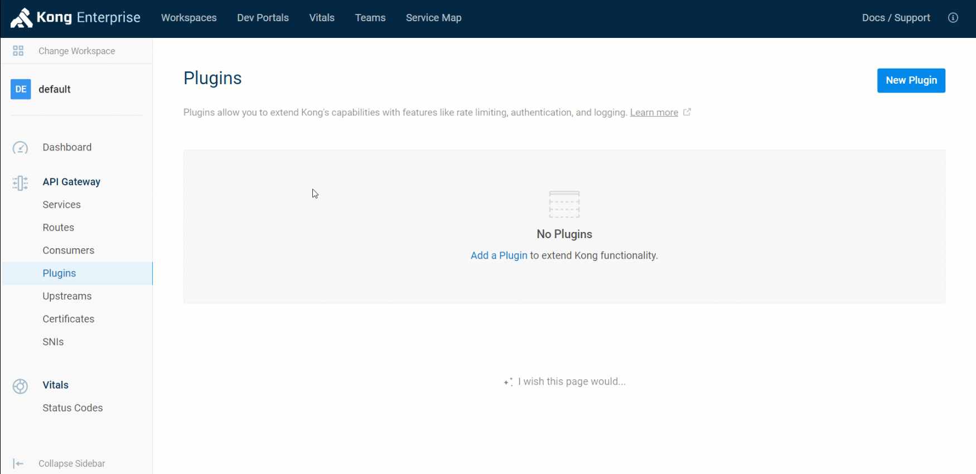Viewport: 976px width, 474px height.
Task: Select API Gateway section heading
Action: pos(71,182)
